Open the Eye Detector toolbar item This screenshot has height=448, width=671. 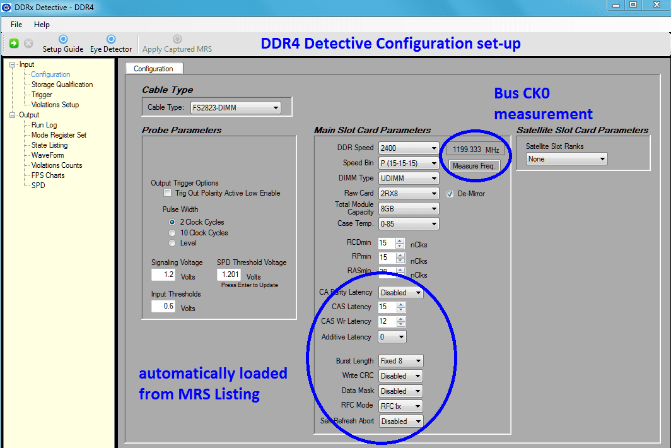[x=111, y=44]
